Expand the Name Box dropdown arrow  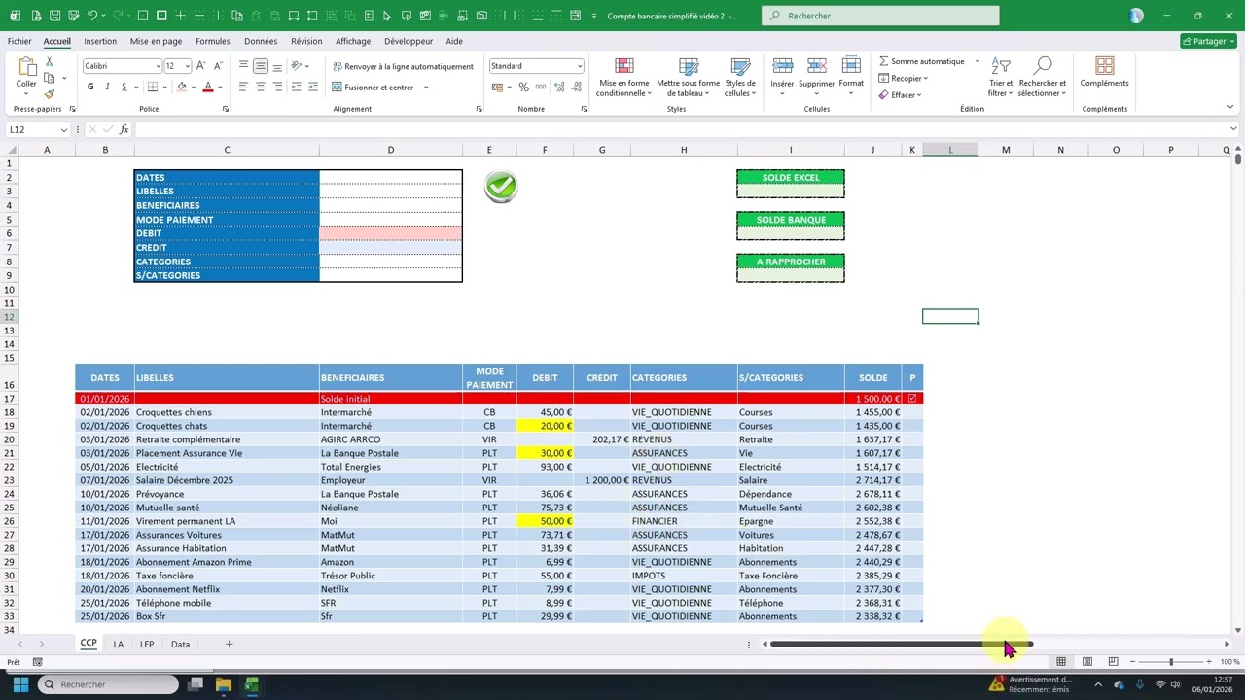coord(63,129)
